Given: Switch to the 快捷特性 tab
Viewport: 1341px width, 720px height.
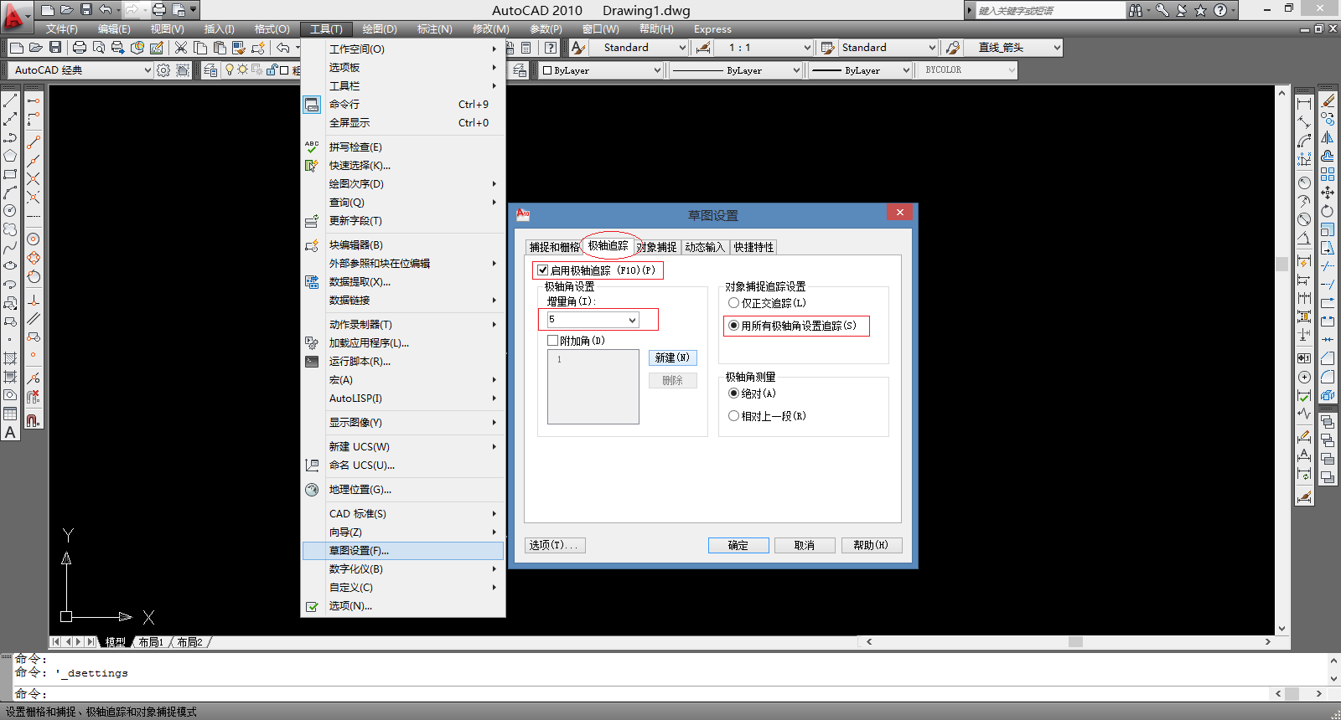Looking at the screenshot, I should pyautogui.click(x=753, y=247).
